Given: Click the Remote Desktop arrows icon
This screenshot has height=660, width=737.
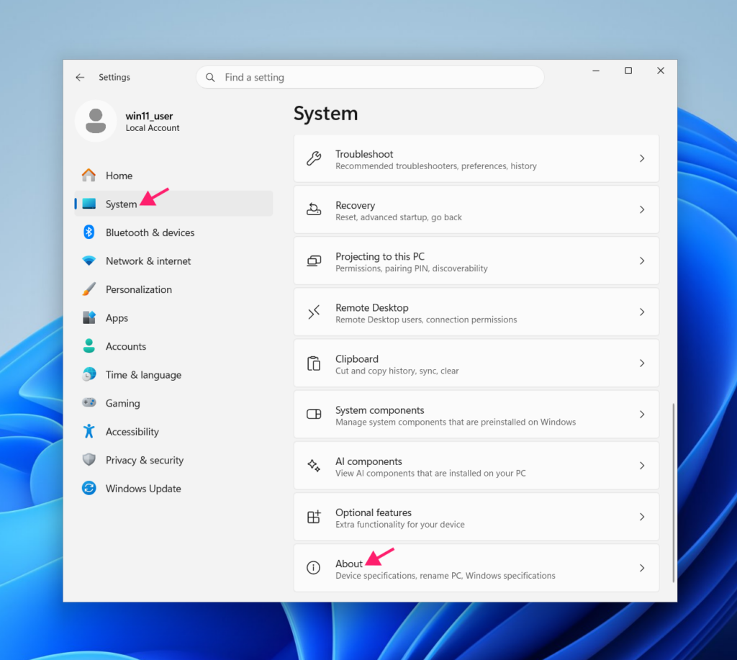Looking at the screenshot, I should tap(314, 312).
